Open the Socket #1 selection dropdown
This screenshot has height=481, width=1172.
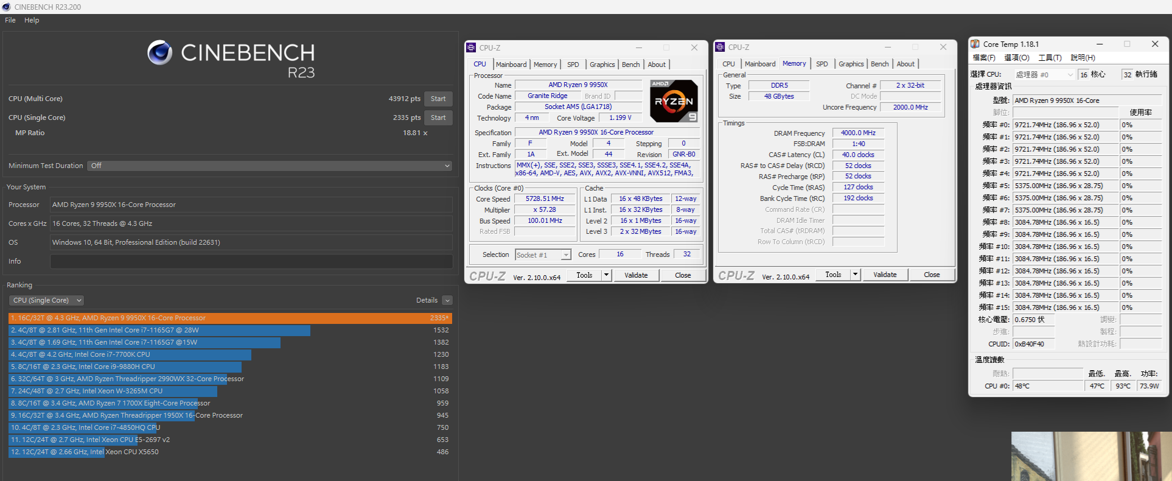tap(543, 255)
